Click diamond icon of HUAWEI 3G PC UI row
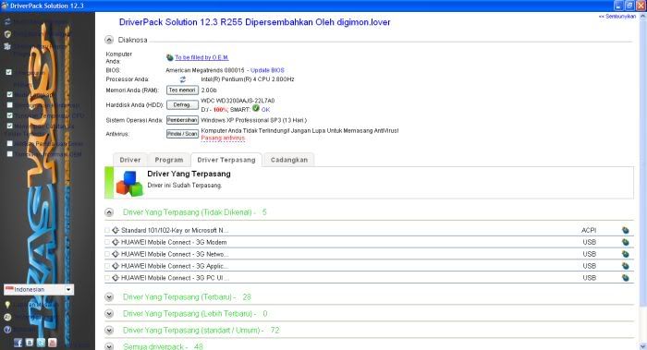This screenshot has width=647, height=350. coord(116,278)
